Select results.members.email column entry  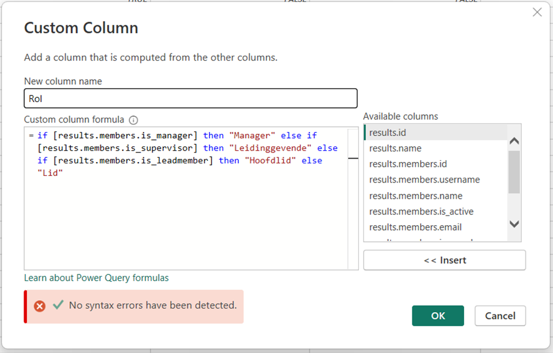(415, 227)
